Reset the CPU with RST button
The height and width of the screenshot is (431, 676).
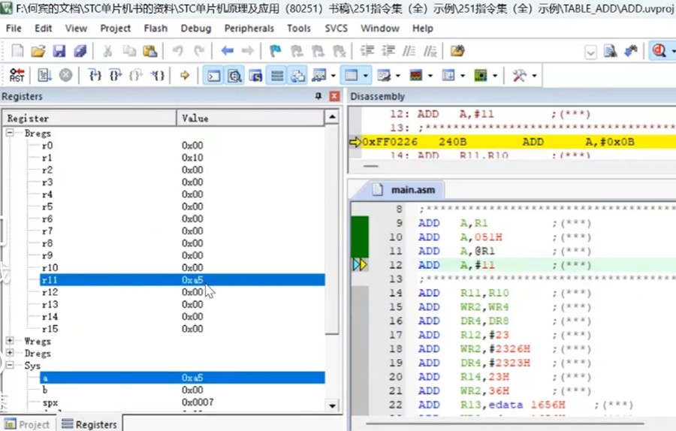point(17,75)
